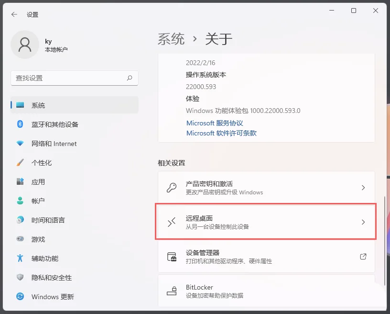Expand 产品密钥和激活 chevron arrow
The image size is (390, 314).
[363, 188]
